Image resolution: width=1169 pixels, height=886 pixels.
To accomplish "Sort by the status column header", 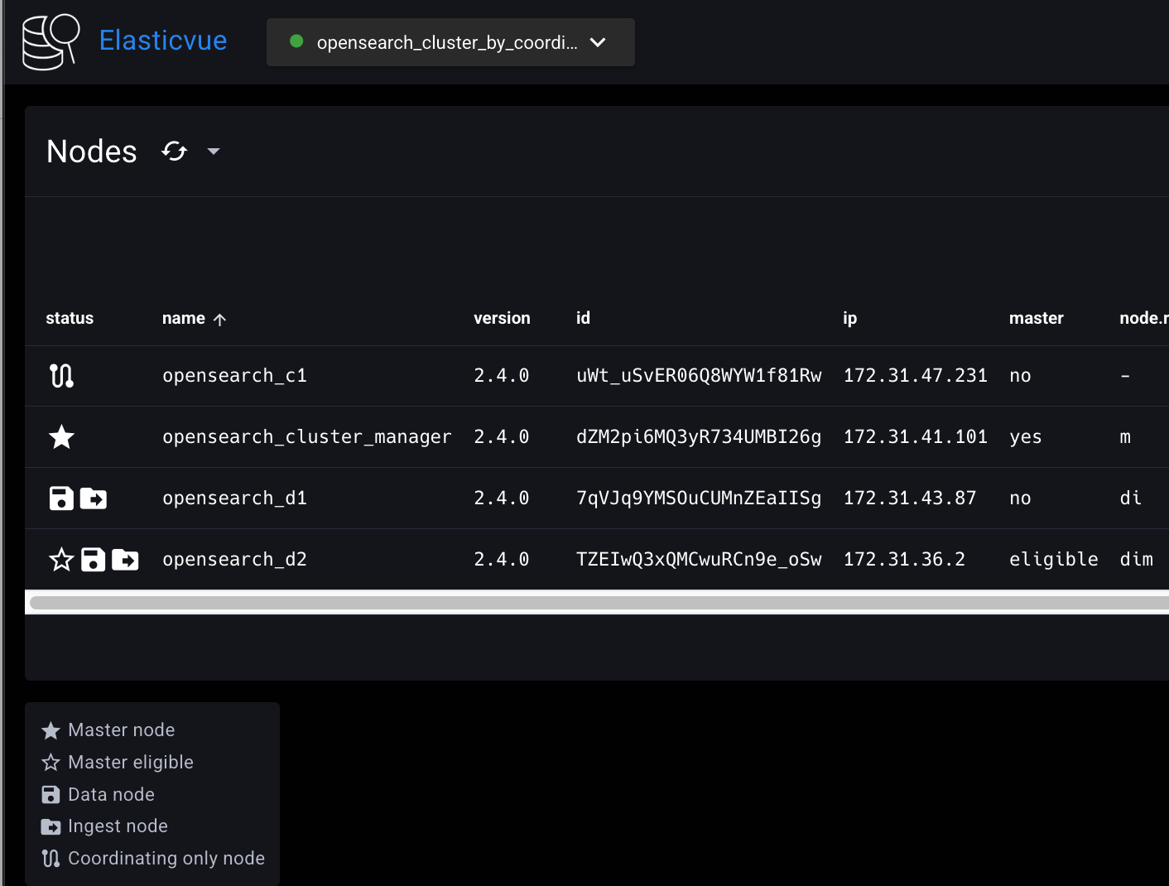I will [x=70, y=318].
